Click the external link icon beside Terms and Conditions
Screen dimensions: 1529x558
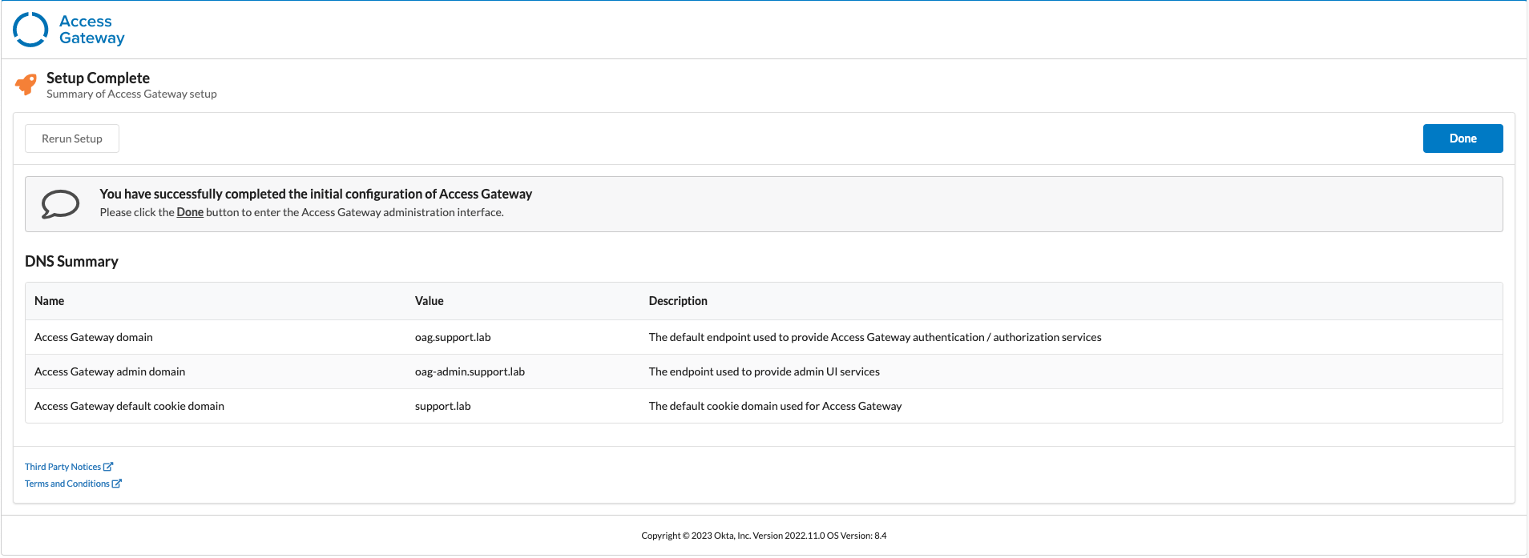[117, 484]
